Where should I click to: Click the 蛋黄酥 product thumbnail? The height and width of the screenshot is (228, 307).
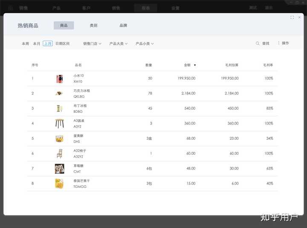pos(59,139)
